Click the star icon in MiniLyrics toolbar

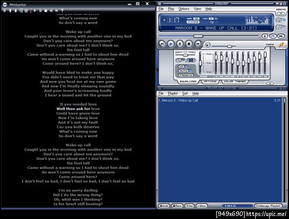26,11
